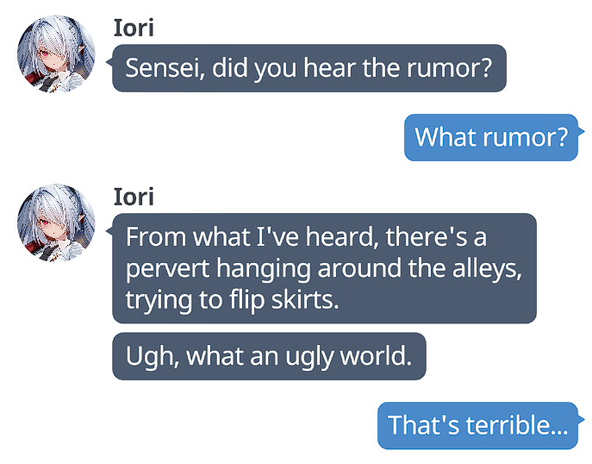The image size is (592, 464).
Task: Click the pointer tail of 'That's terrible...' bubble
Action: 582,419
